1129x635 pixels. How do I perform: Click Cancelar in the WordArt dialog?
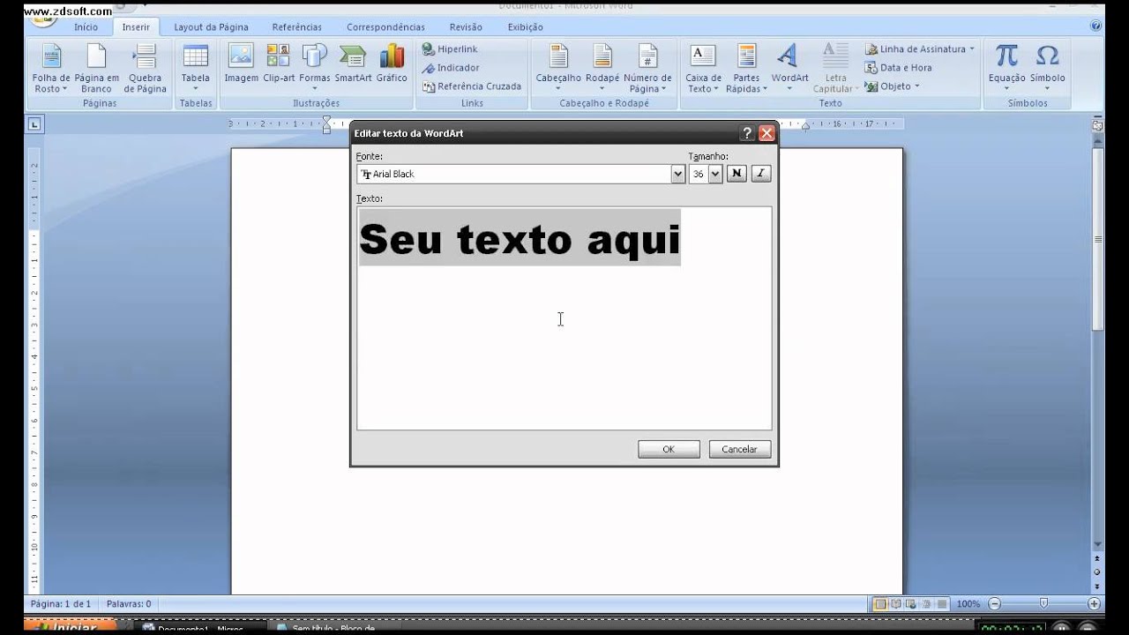point(739,449)
